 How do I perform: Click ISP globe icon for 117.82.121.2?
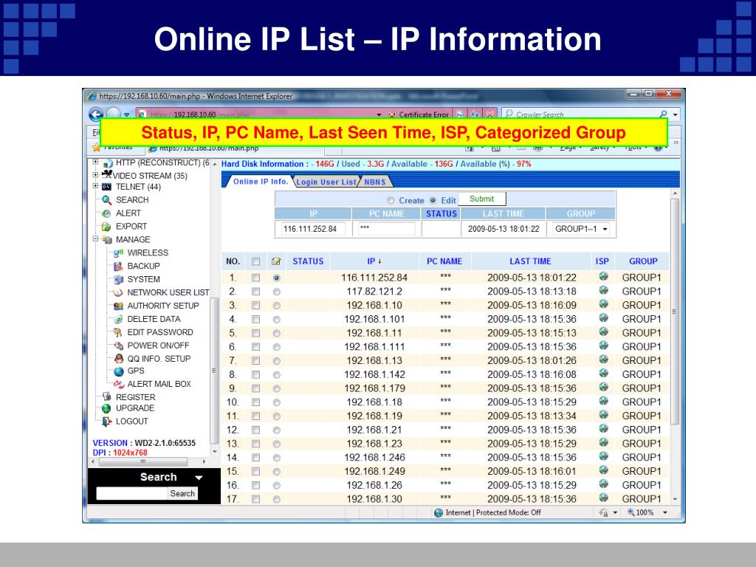coord(603,290)
